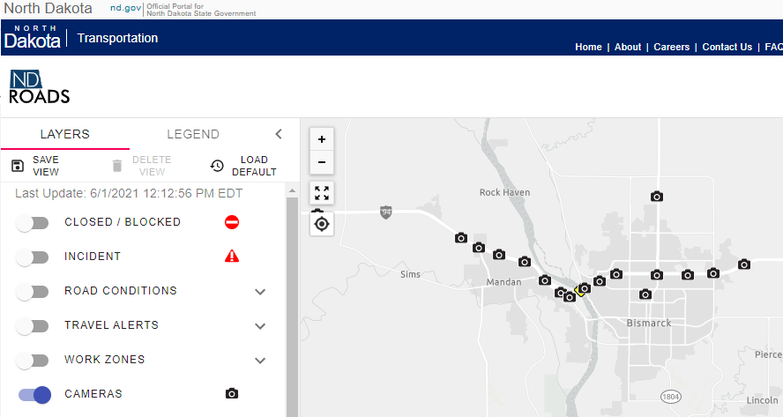783x417 pixels.
Task: Click the yellow work zone marker on map
Action: coord(578,290)
